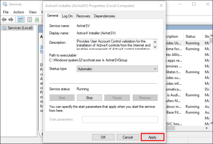Click the grayed Start button

pyautogui.click(x=62, y=98)
